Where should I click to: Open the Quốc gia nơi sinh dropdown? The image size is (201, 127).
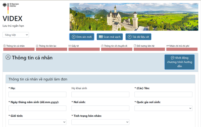tap(163, 108)
